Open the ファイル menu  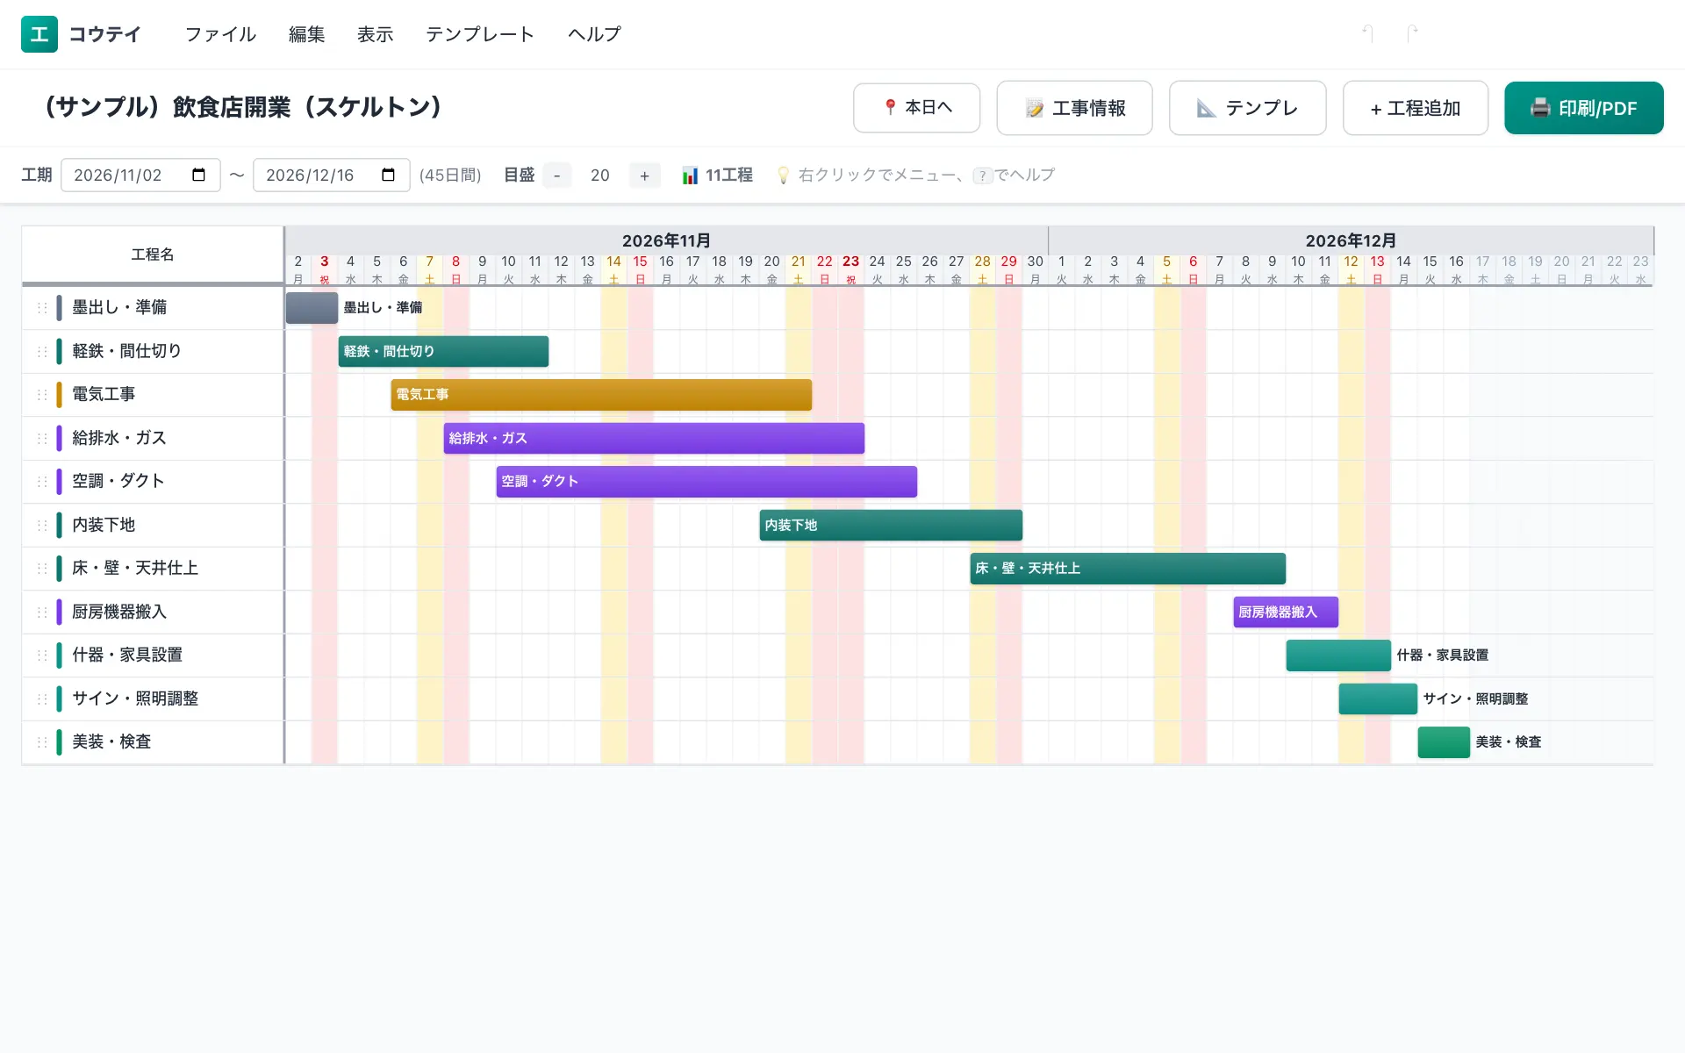coord(220,34)
